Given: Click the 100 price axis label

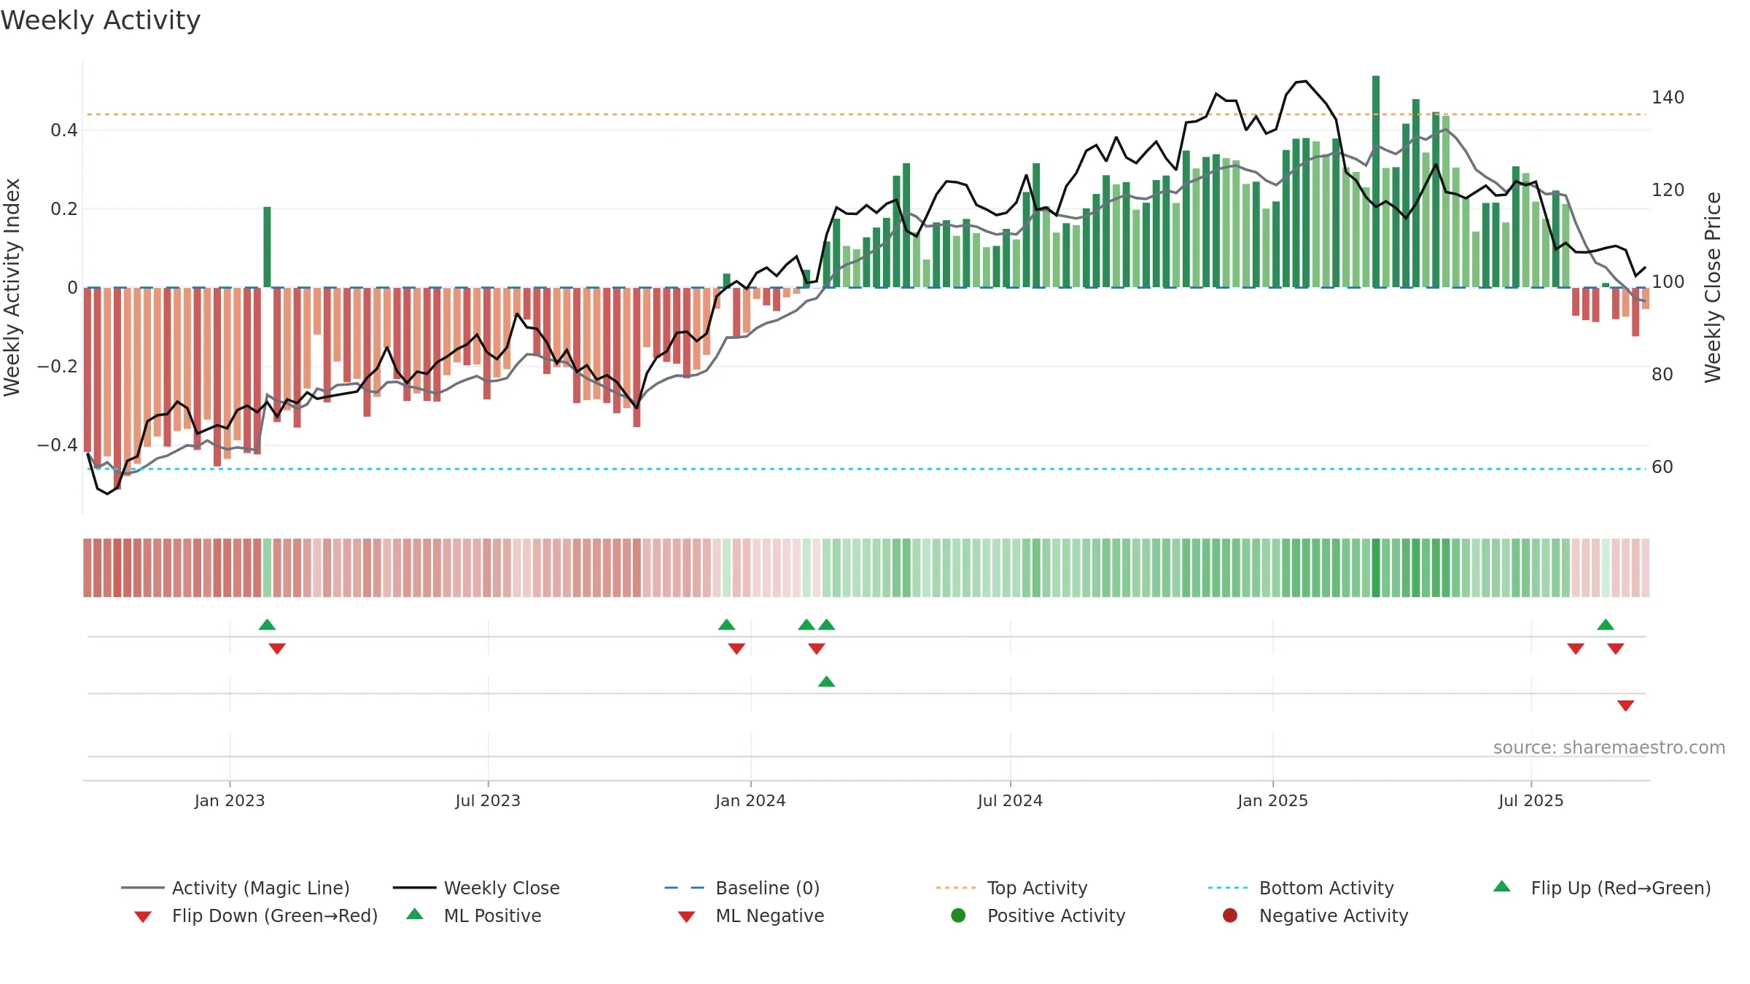Looking at the screenshot, I should (x=1668, y=282).
